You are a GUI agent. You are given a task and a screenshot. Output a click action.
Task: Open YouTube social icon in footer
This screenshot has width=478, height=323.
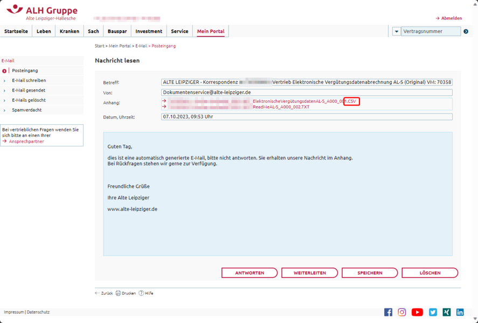[x=417, y=312]
